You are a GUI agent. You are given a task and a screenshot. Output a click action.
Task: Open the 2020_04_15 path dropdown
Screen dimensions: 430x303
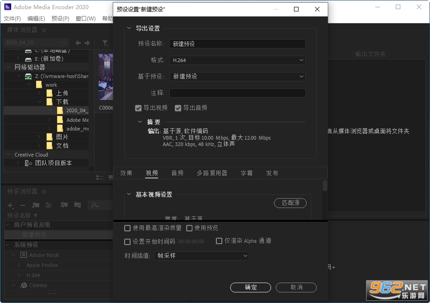(36, 42)
